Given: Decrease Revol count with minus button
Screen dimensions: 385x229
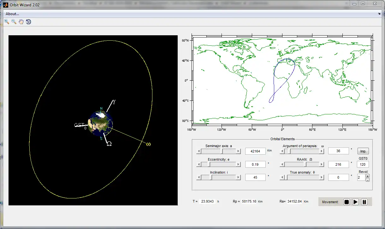Looking at the screenshot, I should [x=368, y=180].
